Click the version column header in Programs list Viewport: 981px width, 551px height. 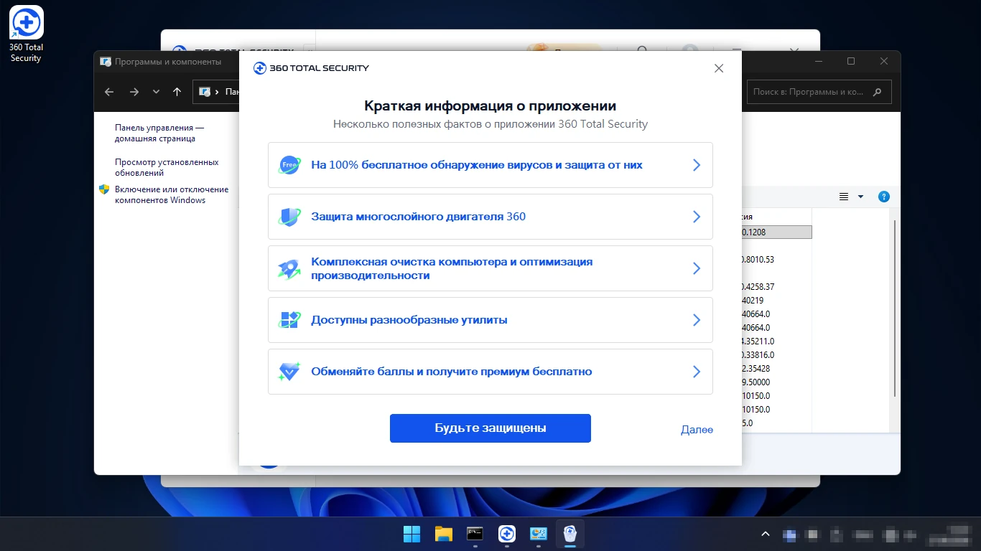(777, 217)
